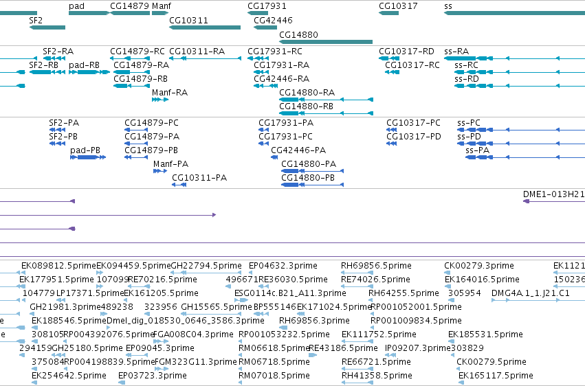The height and width of the screenshot is (386, 585).
Task: Open transcript CG17931-RC
Action: pos(275,52)
